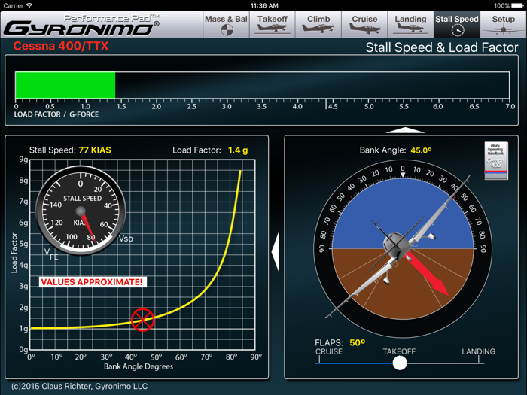Image resolution: width=527 pixels, height=395 pixels.
Task: Open the Climb performance tab
Action: 318,25
